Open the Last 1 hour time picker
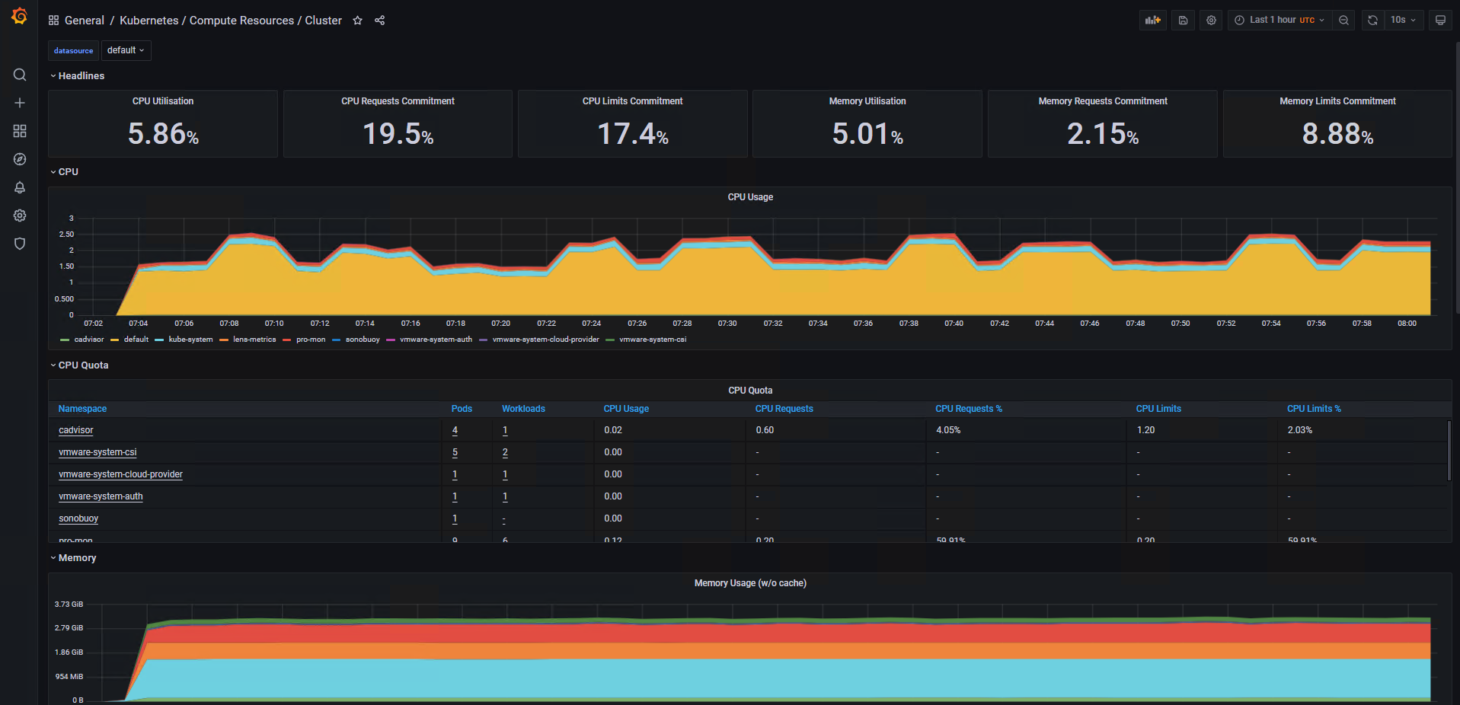The width and height of the screenshot is (1460, 705). pyautogui.click(x=1279, y=21)
